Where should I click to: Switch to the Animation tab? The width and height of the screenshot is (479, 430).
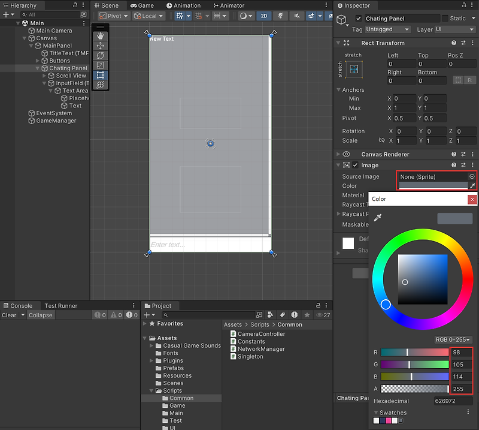[183, 5]
